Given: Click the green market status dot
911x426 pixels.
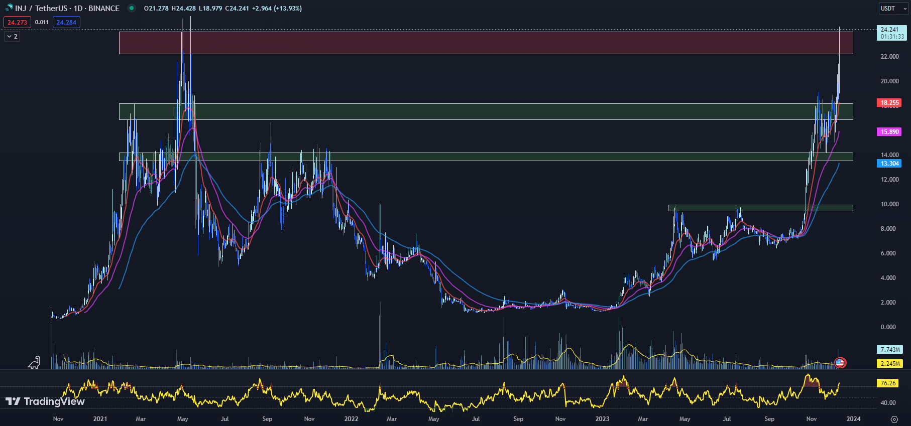Looking at the screenshot, I should tap(132, 8).
